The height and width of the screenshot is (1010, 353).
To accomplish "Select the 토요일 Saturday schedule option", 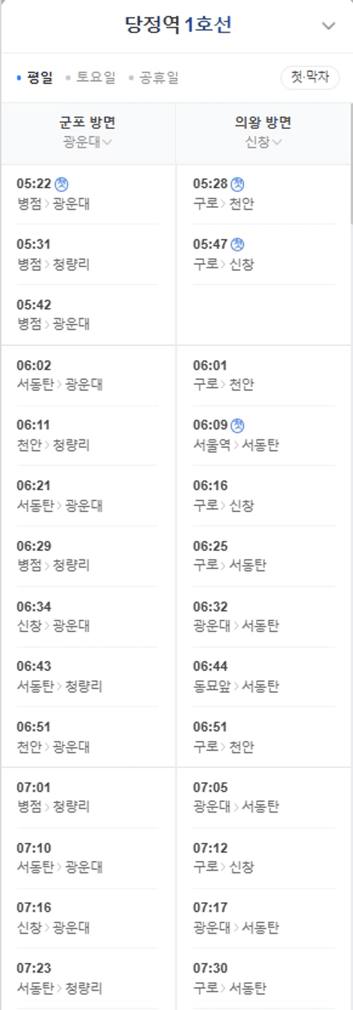I will (91, 78).
